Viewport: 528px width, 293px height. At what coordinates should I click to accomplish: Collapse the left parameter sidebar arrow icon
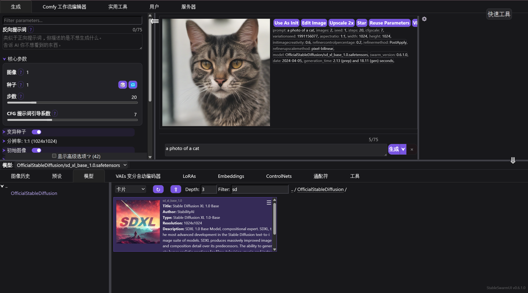pos(155,21)
